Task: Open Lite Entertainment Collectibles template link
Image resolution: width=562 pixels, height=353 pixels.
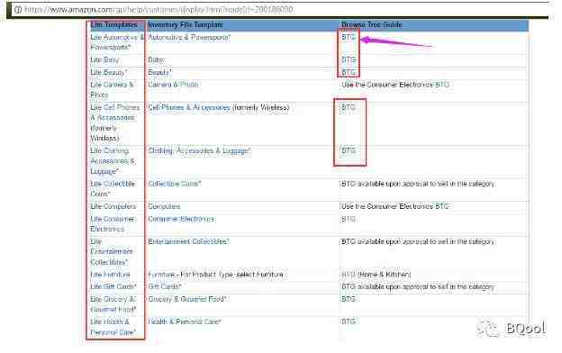Action: pyautogui.click(x=112, y=251)
